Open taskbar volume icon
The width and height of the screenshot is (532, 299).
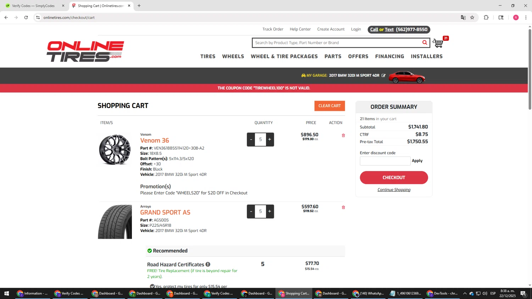[485, 293]
